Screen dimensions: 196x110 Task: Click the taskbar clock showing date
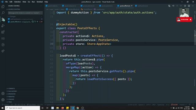[x=187, y=108]
